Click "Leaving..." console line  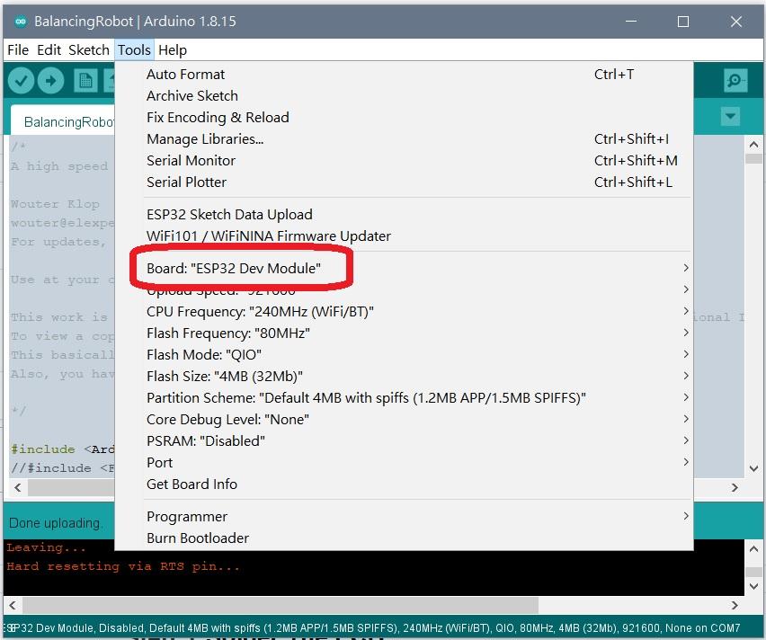click(x=46, y=547)
